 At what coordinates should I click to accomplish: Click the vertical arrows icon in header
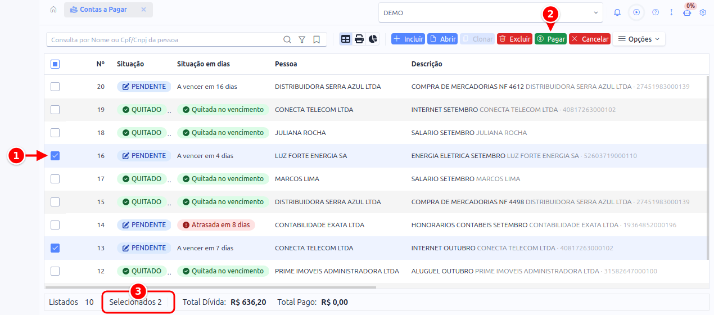[671, 12]
